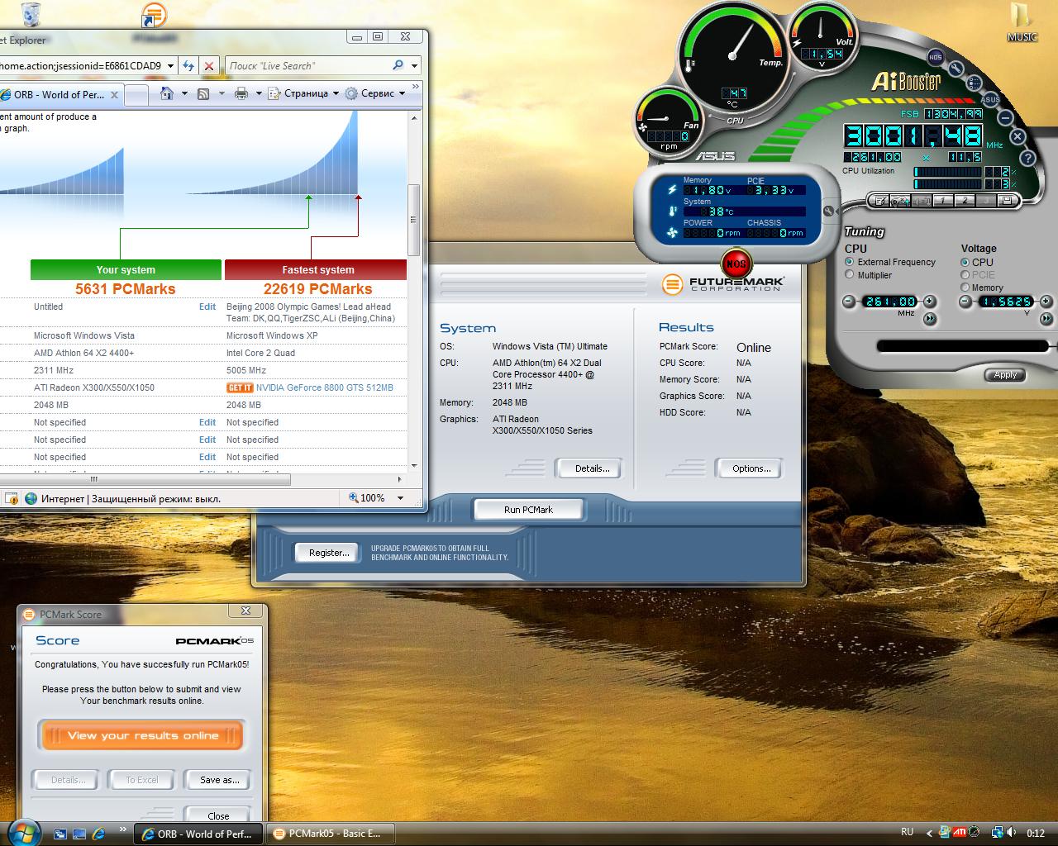Screen dimensions: 1058x846
Task: Select Memory voltage radio button
Action: click(965, 288)
